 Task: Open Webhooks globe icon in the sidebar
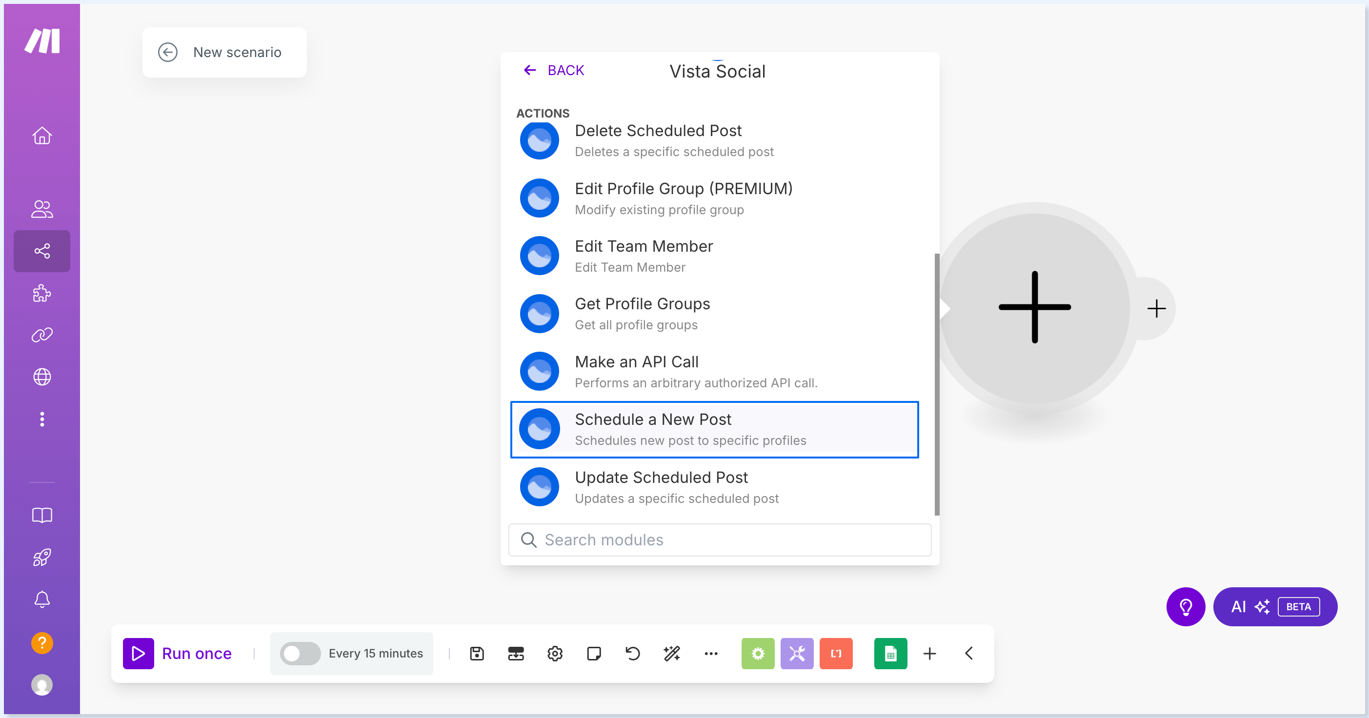[x=42, y=377]
